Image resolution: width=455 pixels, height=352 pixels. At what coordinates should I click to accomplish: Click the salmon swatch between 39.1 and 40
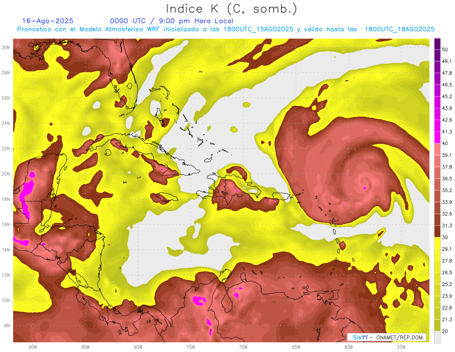437,149
